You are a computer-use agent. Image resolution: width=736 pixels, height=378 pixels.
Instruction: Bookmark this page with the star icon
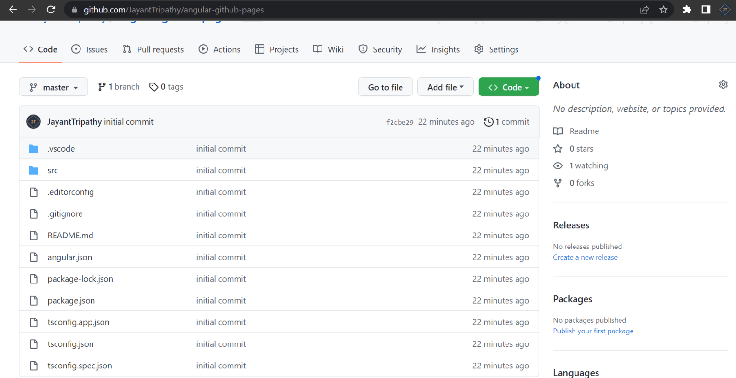[663, 10]
